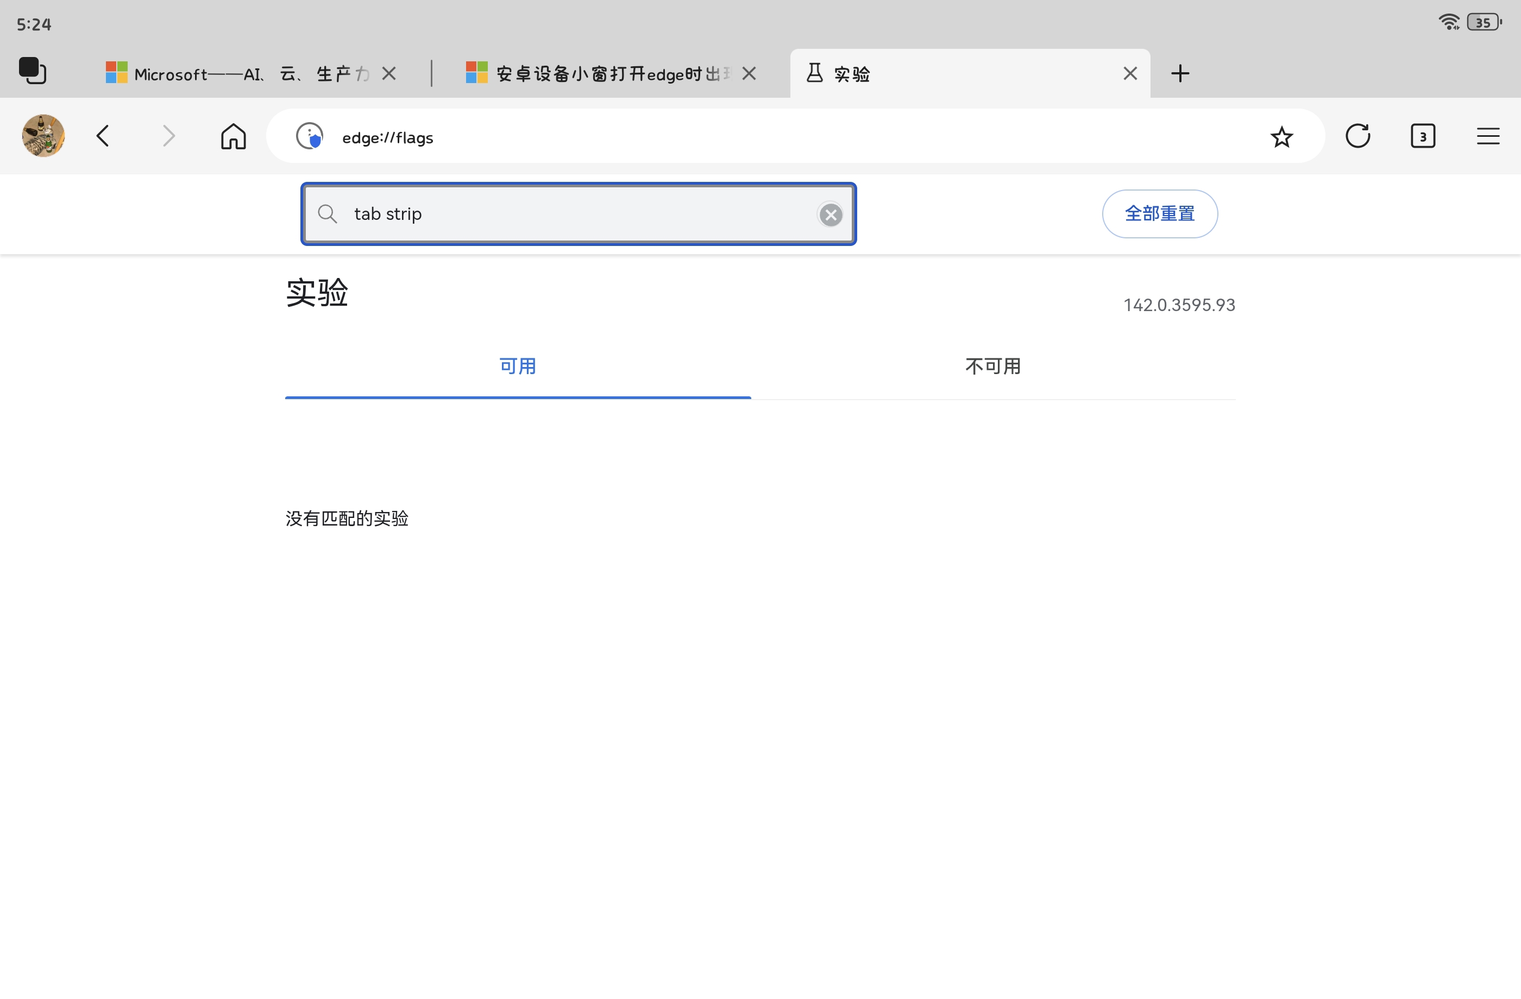Select the 不可用 tab
Screen dimensions: 1521x999
(x=993, y=366)
